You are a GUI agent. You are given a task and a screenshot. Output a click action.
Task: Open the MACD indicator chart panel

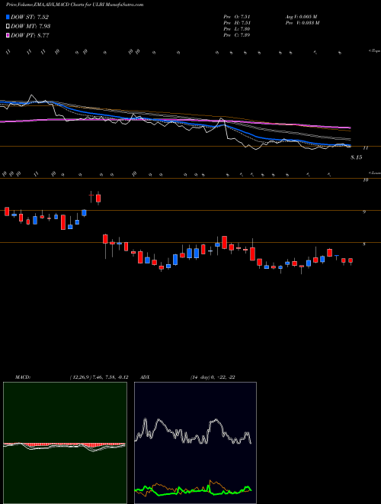65,443
